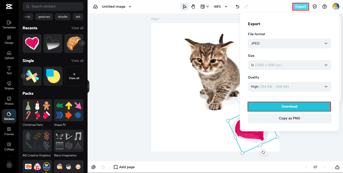Click View all next to Recents
The height and width of the screenshot is (173, 343).
tap(77, 28)
